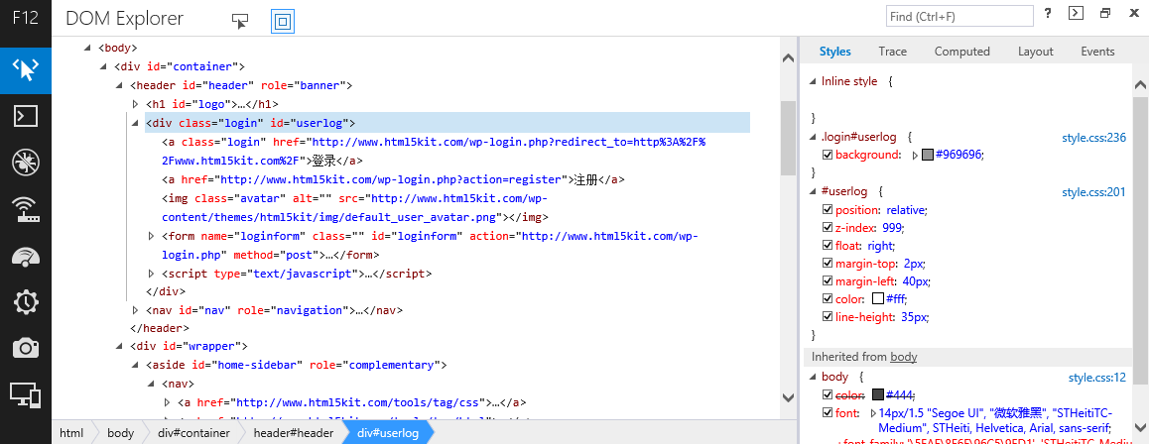Click the help question mark icon
This screenshot has width=1149, height=444.
pos(1049,13)
